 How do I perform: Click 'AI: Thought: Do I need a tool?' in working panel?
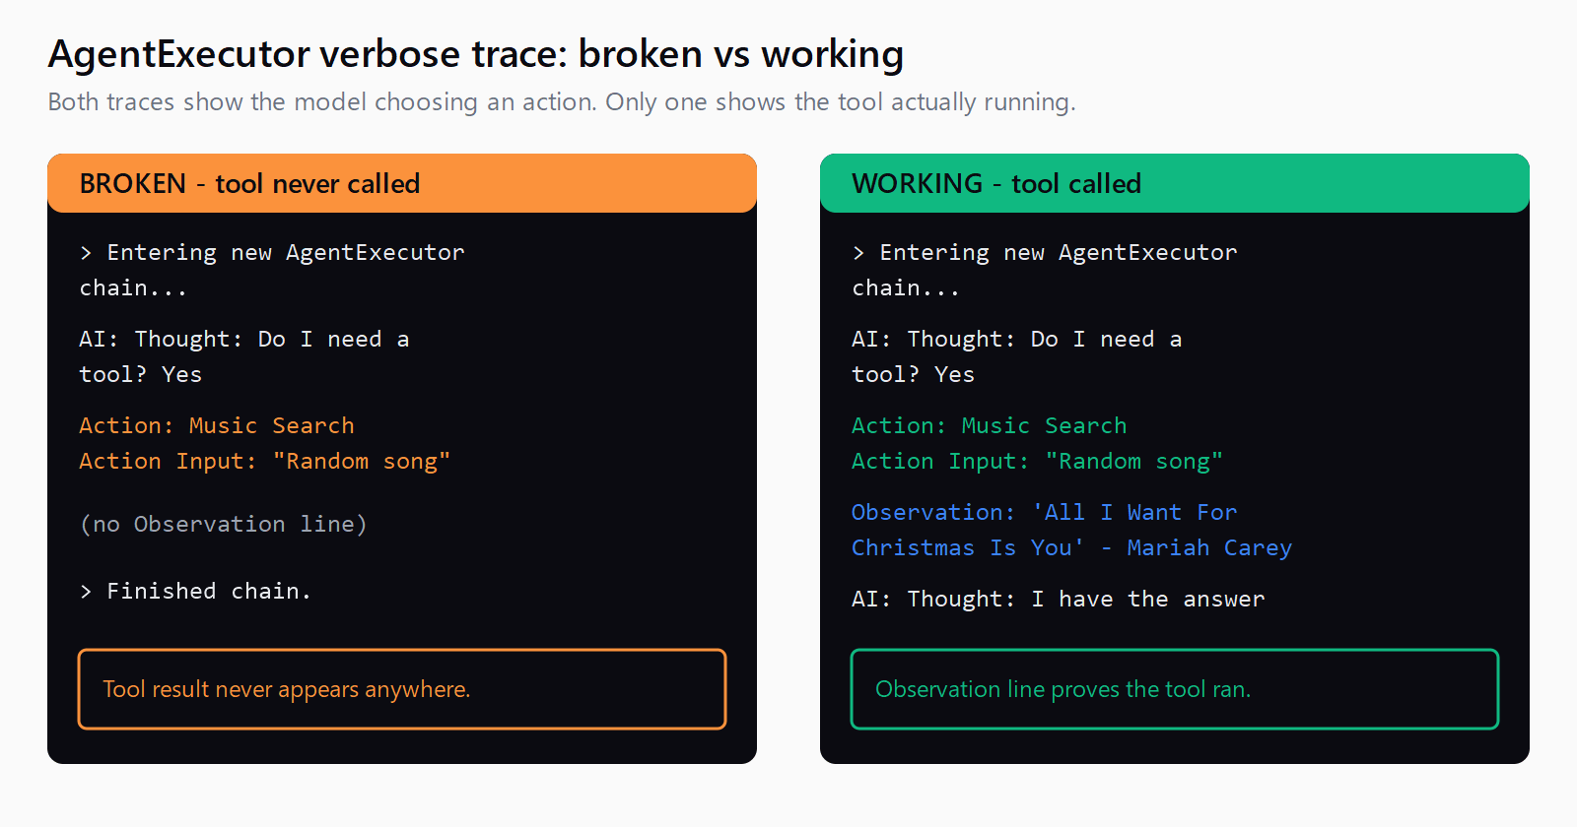[1017, 356]
